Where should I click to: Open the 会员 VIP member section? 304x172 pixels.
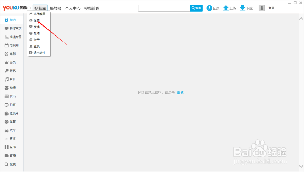(x=10, y=62)
